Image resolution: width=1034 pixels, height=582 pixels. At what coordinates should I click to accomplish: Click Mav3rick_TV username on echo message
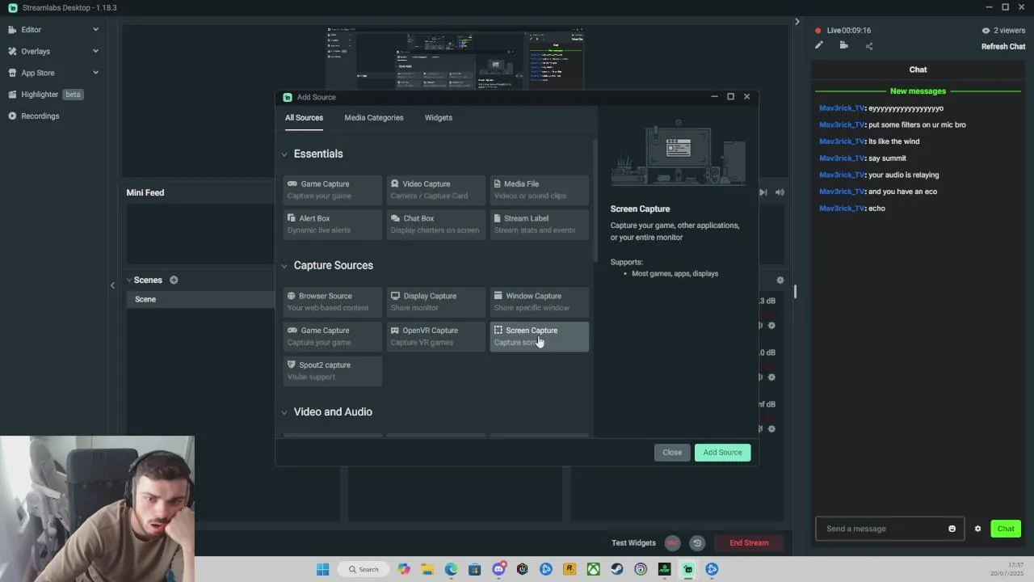tap(842, 209)
